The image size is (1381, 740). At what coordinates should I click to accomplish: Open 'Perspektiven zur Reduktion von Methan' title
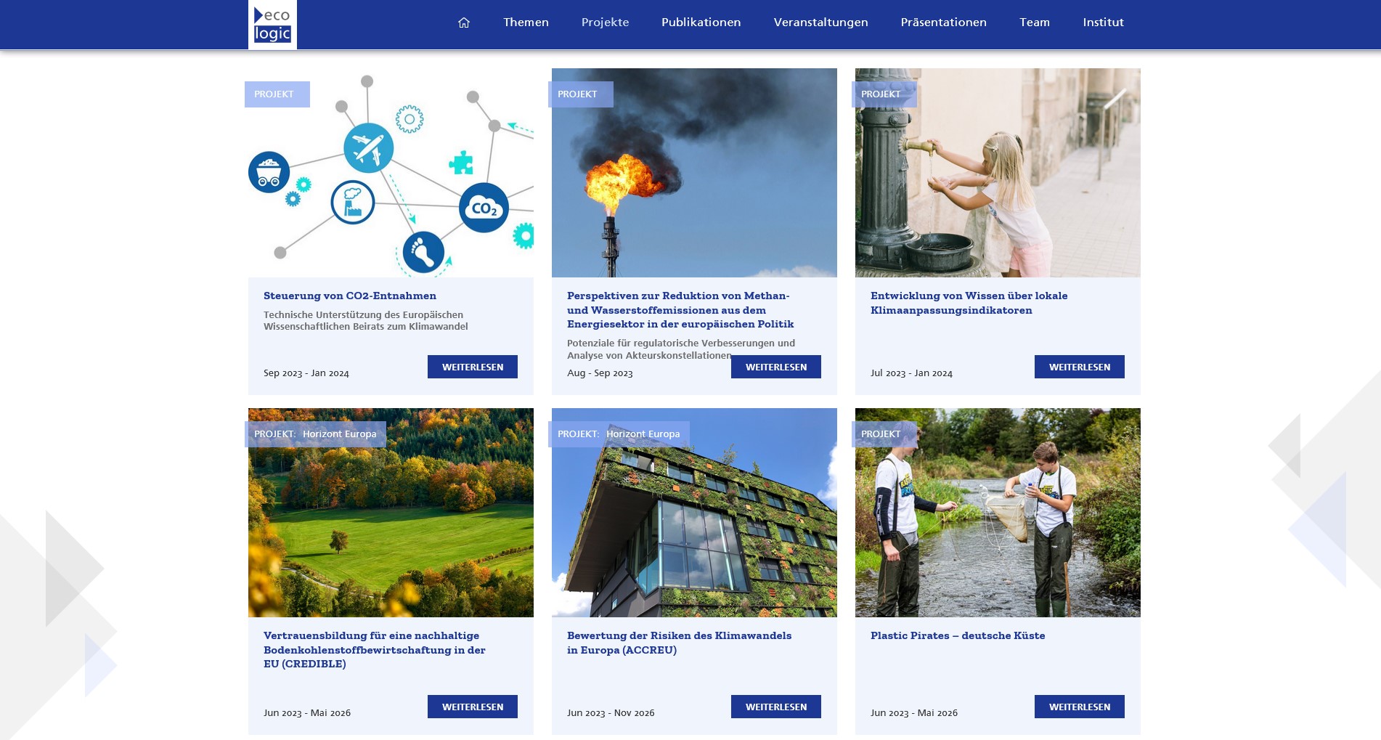click(x=680, y=309)
